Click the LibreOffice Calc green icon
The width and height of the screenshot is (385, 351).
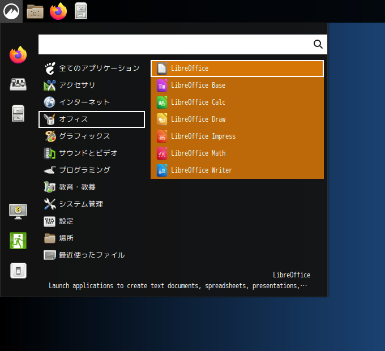coord(162,102)
